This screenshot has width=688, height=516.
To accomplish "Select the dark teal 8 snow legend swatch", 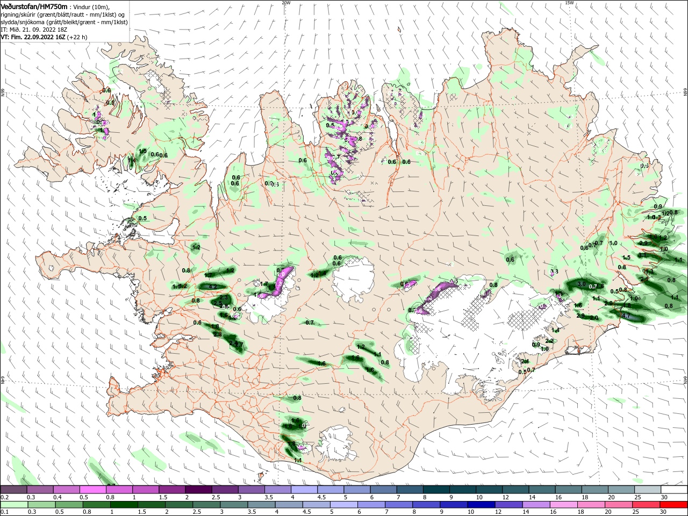I will 436,490.
